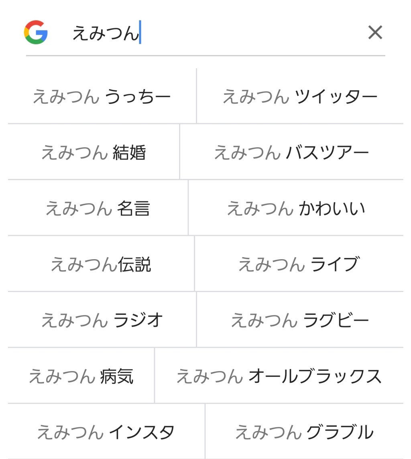Choose suggestion えみつん ライブ
Screen dimensions: 411x459
[299, 264]
